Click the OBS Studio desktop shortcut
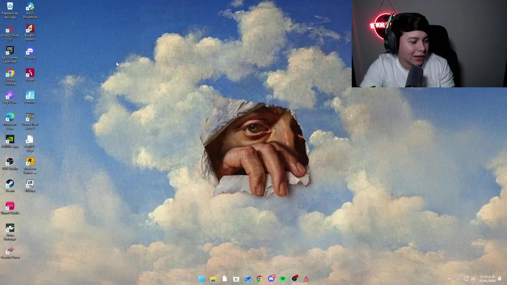The width and height of the screenshot is (507, 285). pyautogui.click(x=10, y=164)
